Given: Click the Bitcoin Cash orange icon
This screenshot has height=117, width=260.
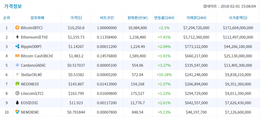Looking at the screenshot, I should (17, 56).
